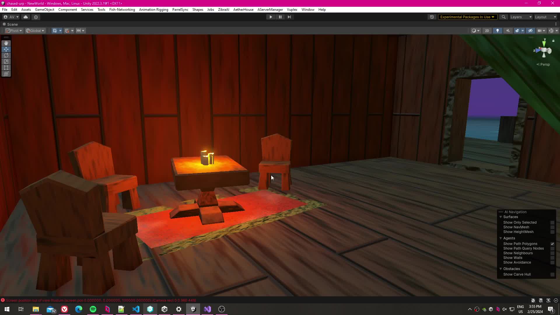Viewport: 560px width, 315px height.
Task: Collapse the Agents section
Action: click(x=501, y=238)
